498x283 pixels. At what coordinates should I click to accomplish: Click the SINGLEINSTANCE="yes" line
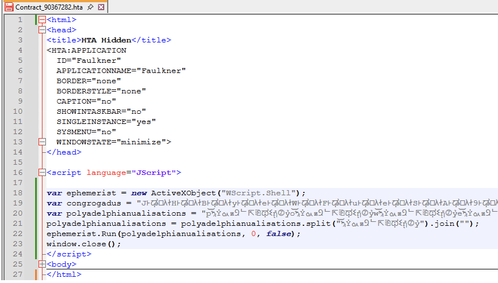click(106, 122)
